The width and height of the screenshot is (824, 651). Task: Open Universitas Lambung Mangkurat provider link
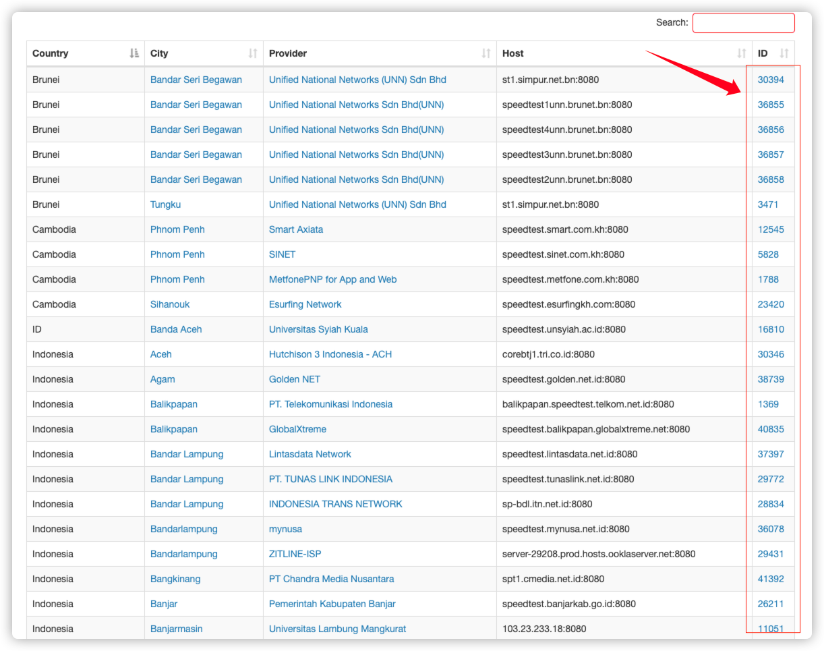coord(337,629)
